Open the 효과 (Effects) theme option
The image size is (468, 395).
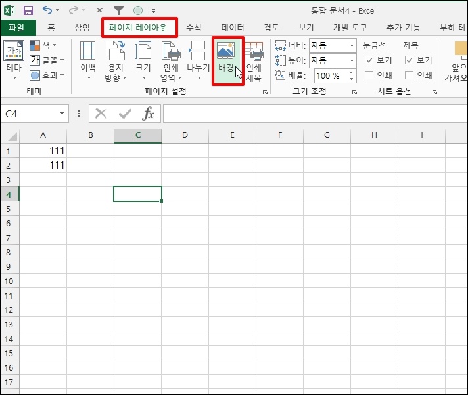pos(47,75)
